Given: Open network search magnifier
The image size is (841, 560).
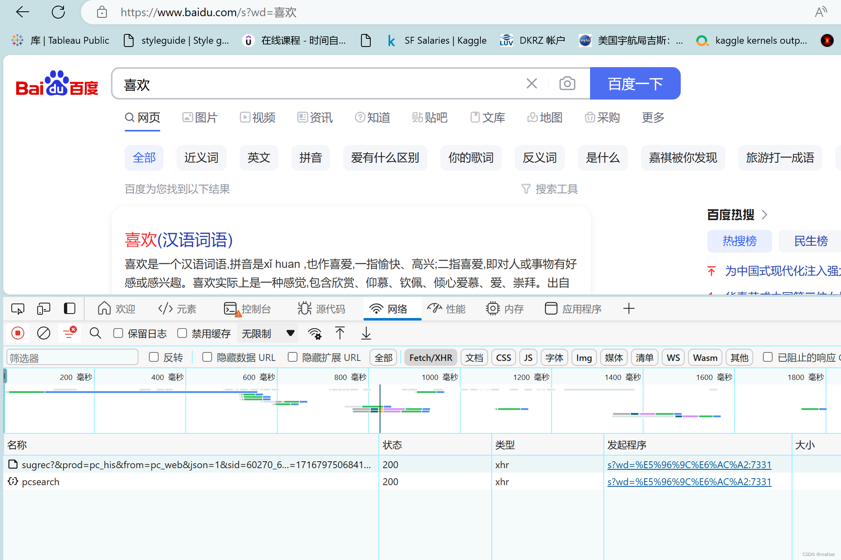Looking at the screenshot, I should pos(96,333).
